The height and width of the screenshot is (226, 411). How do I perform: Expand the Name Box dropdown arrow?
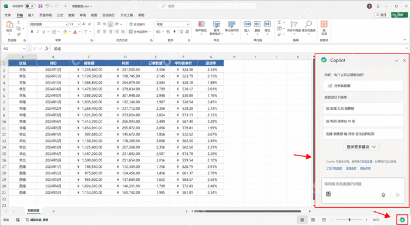point(24,49)
